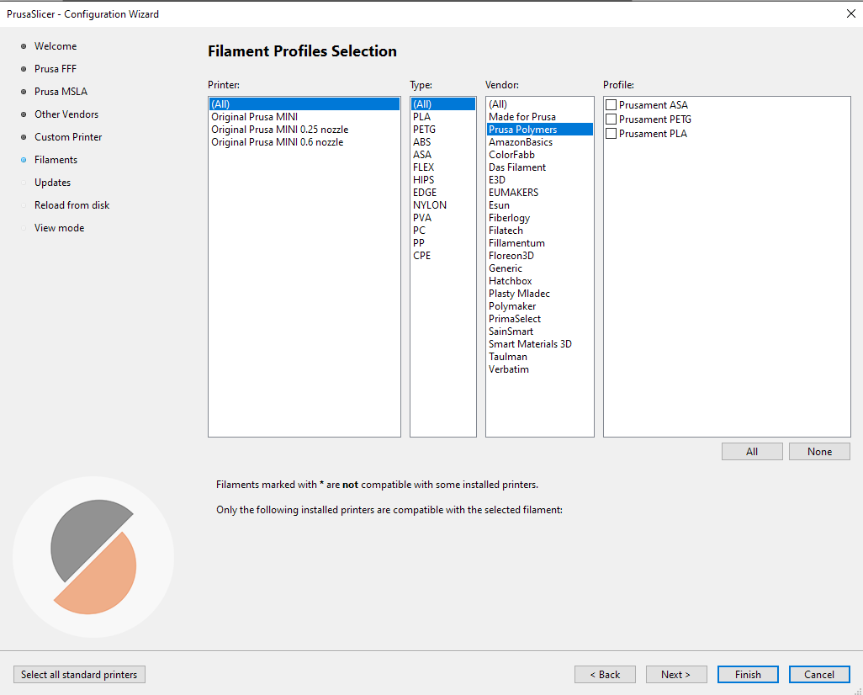Open the Prusa MSLA wizard page

[61, 92]
